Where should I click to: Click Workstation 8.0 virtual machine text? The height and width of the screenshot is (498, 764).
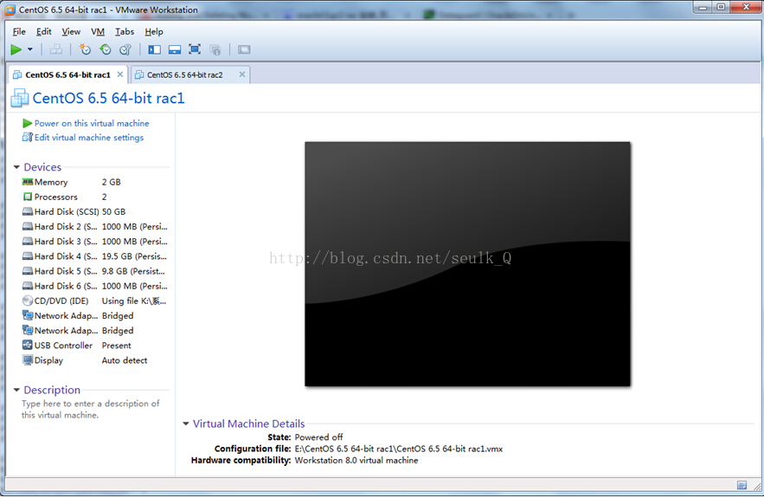click(356, 461)
